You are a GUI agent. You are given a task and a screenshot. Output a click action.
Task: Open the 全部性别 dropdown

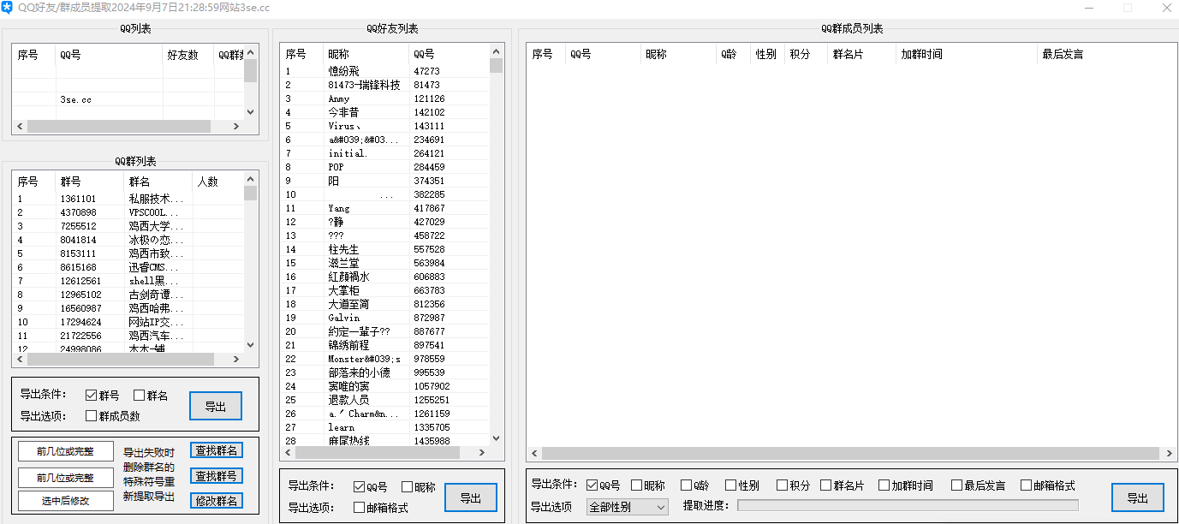pos(628,506)
